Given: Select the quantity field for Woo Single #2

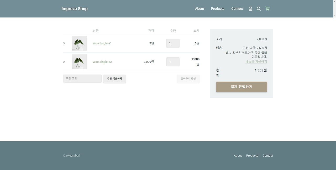Looking at the screenshot, I should coord(173,62).
